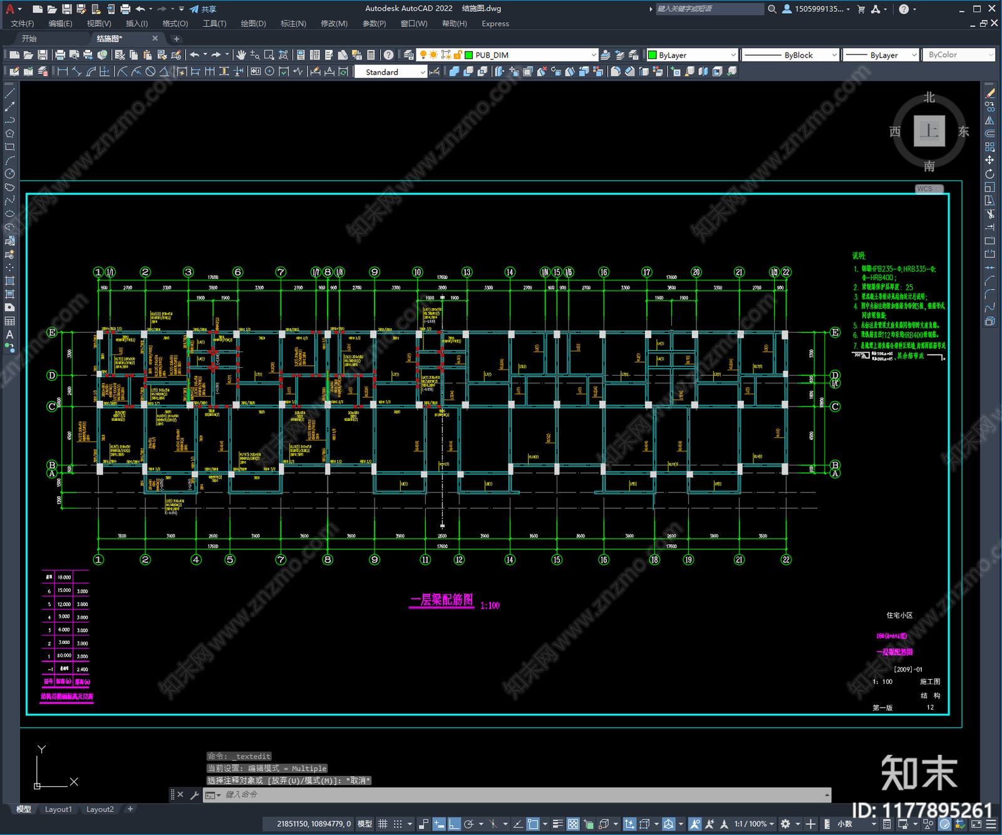Toggle transparency display in status bar
Screen dimensions: 1002x835
pos(573,824)
